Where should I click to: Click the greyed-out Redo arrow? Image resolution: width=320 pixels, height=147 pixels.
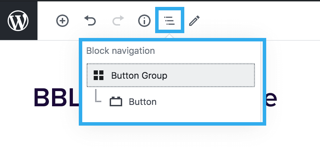(x=118, y=21)
